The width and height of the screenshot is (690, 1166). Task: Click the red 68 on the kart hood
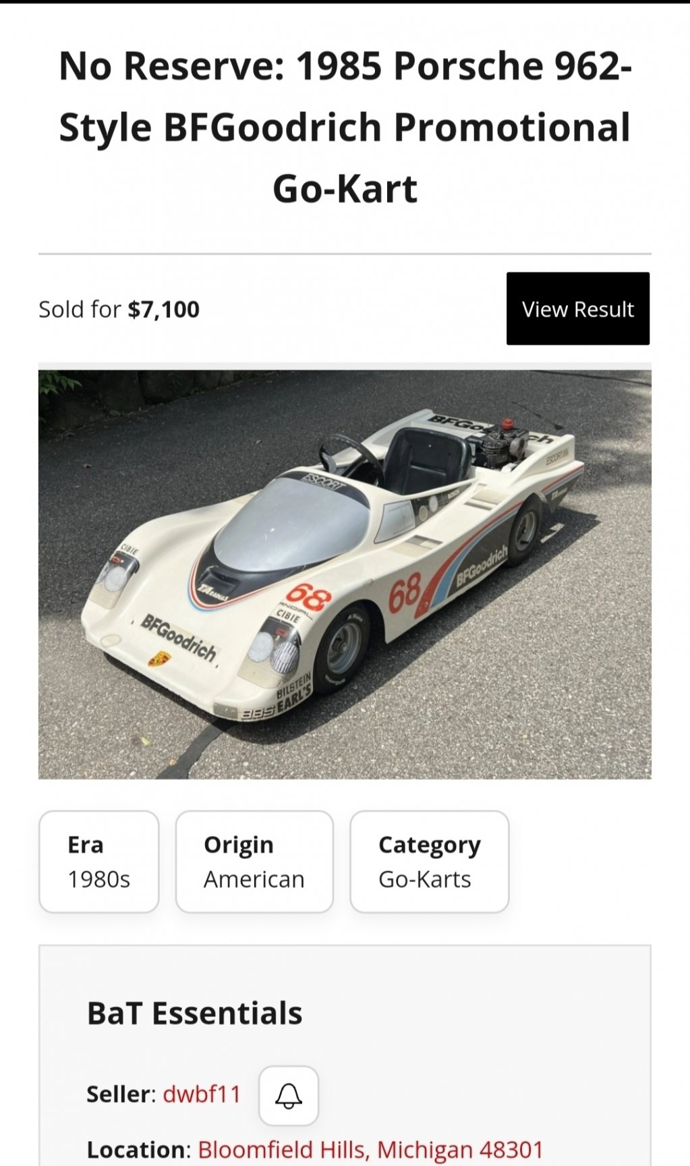click(309, 596)
